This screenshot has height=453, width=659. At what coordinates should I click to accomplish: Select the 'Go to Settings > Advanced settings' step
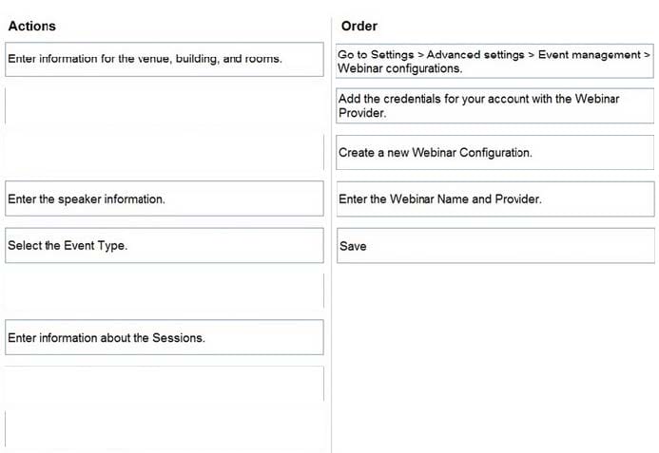495,62
